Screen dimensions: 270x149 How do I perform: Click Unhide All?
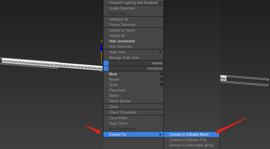(133, 36)
